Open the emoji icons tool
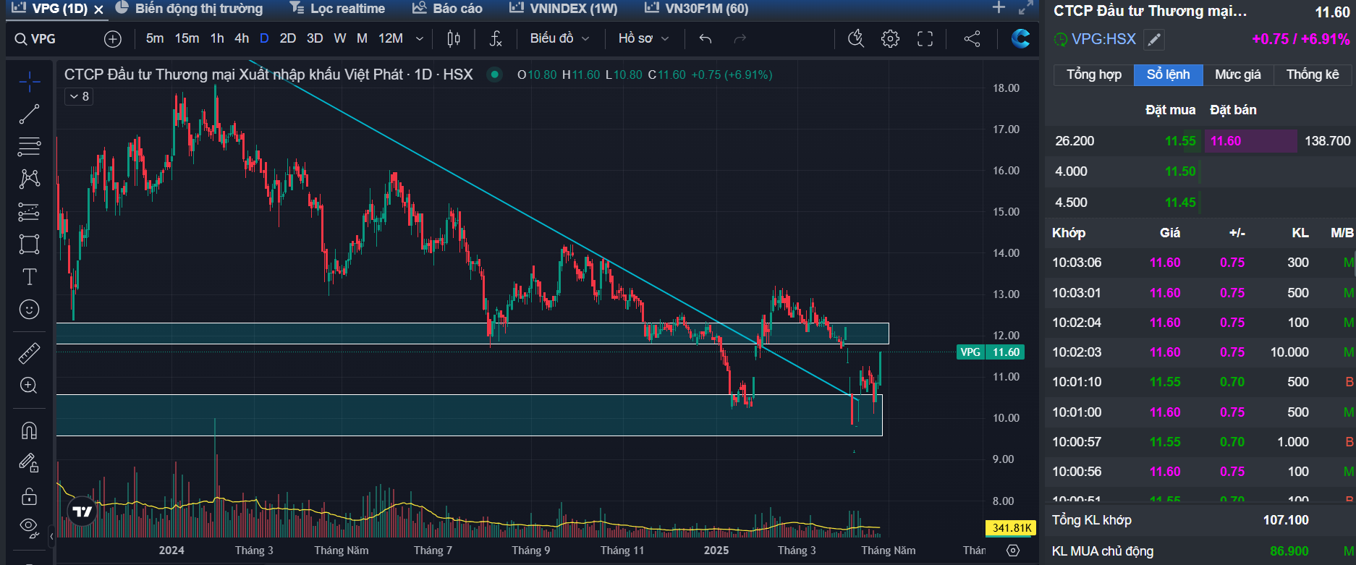The width and height of the screenshot is (1356, 565). tap(29, 309)
